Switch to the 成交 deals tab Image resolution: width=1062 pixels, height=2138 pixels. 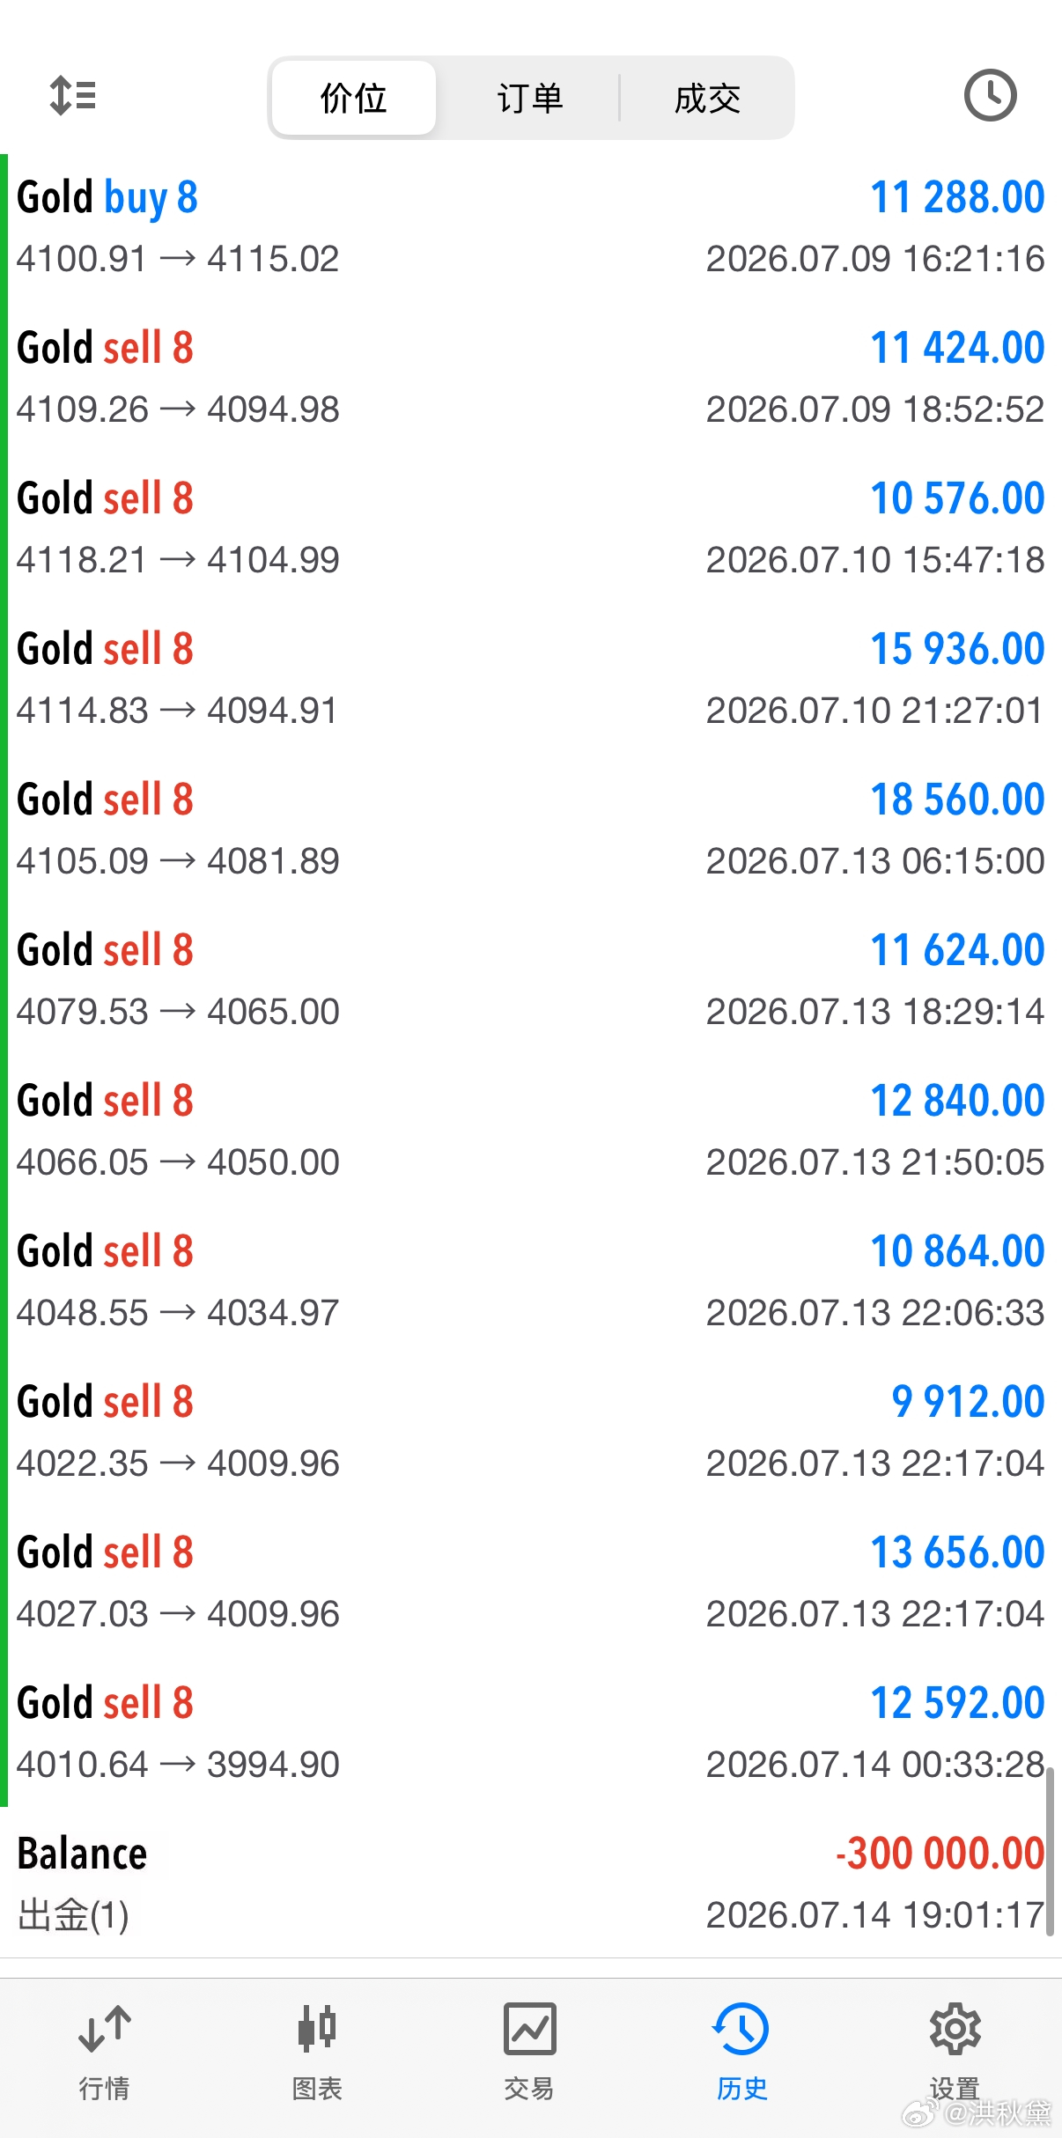[707, 98]
